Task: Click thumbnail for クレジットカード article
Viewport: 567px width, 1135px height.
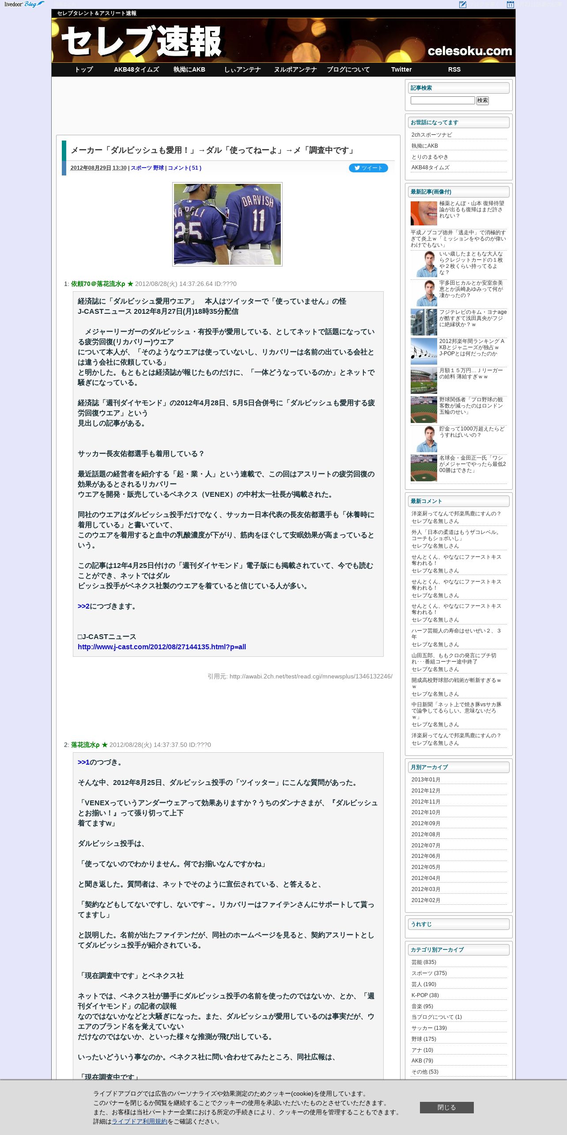Action: (423, 264)
